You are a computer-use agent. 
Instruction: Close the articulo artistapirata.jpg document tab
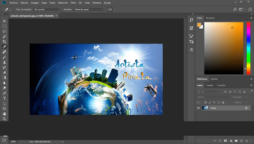tap(56, 15)
